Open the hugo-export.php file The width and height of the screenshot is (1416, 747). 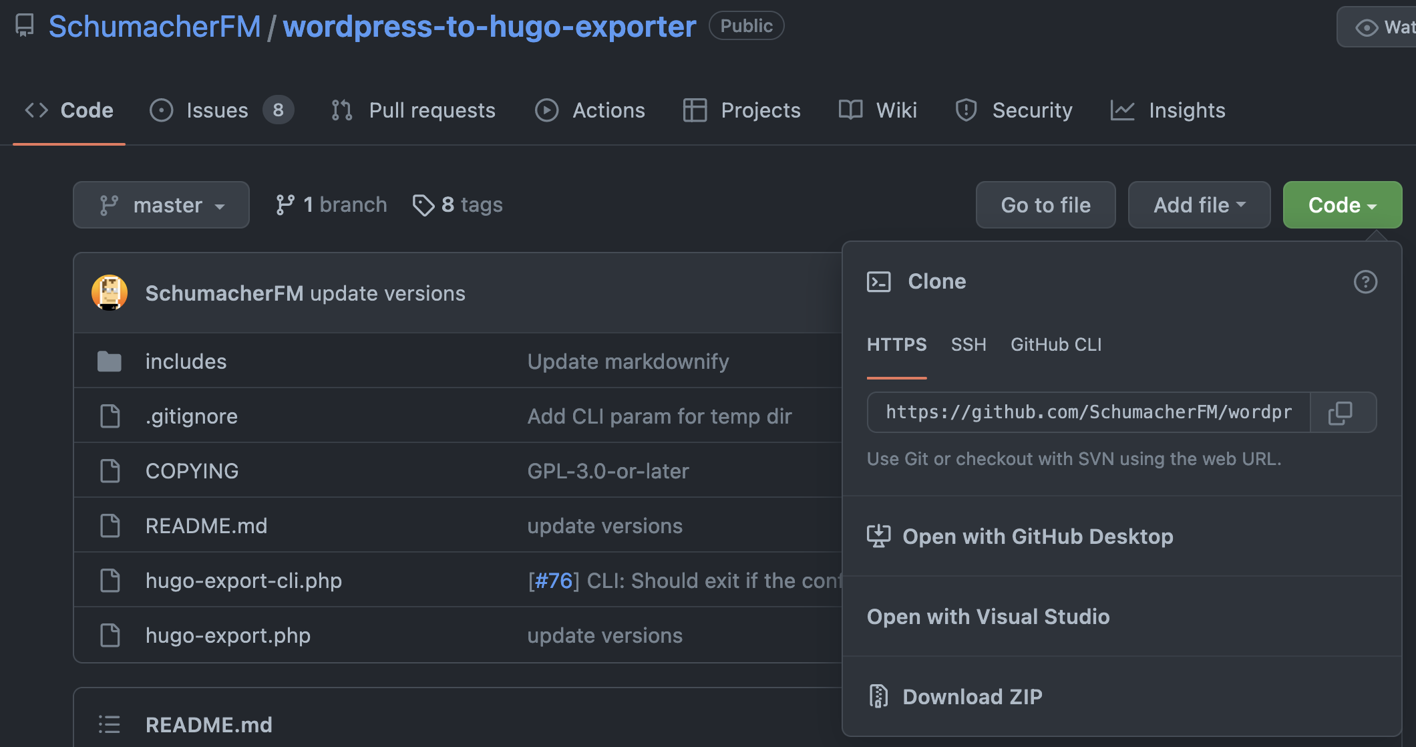tap(228, 635)
